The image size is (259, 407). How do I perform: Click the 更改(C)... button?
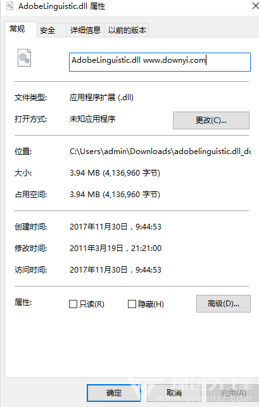[x=211, y=120]
